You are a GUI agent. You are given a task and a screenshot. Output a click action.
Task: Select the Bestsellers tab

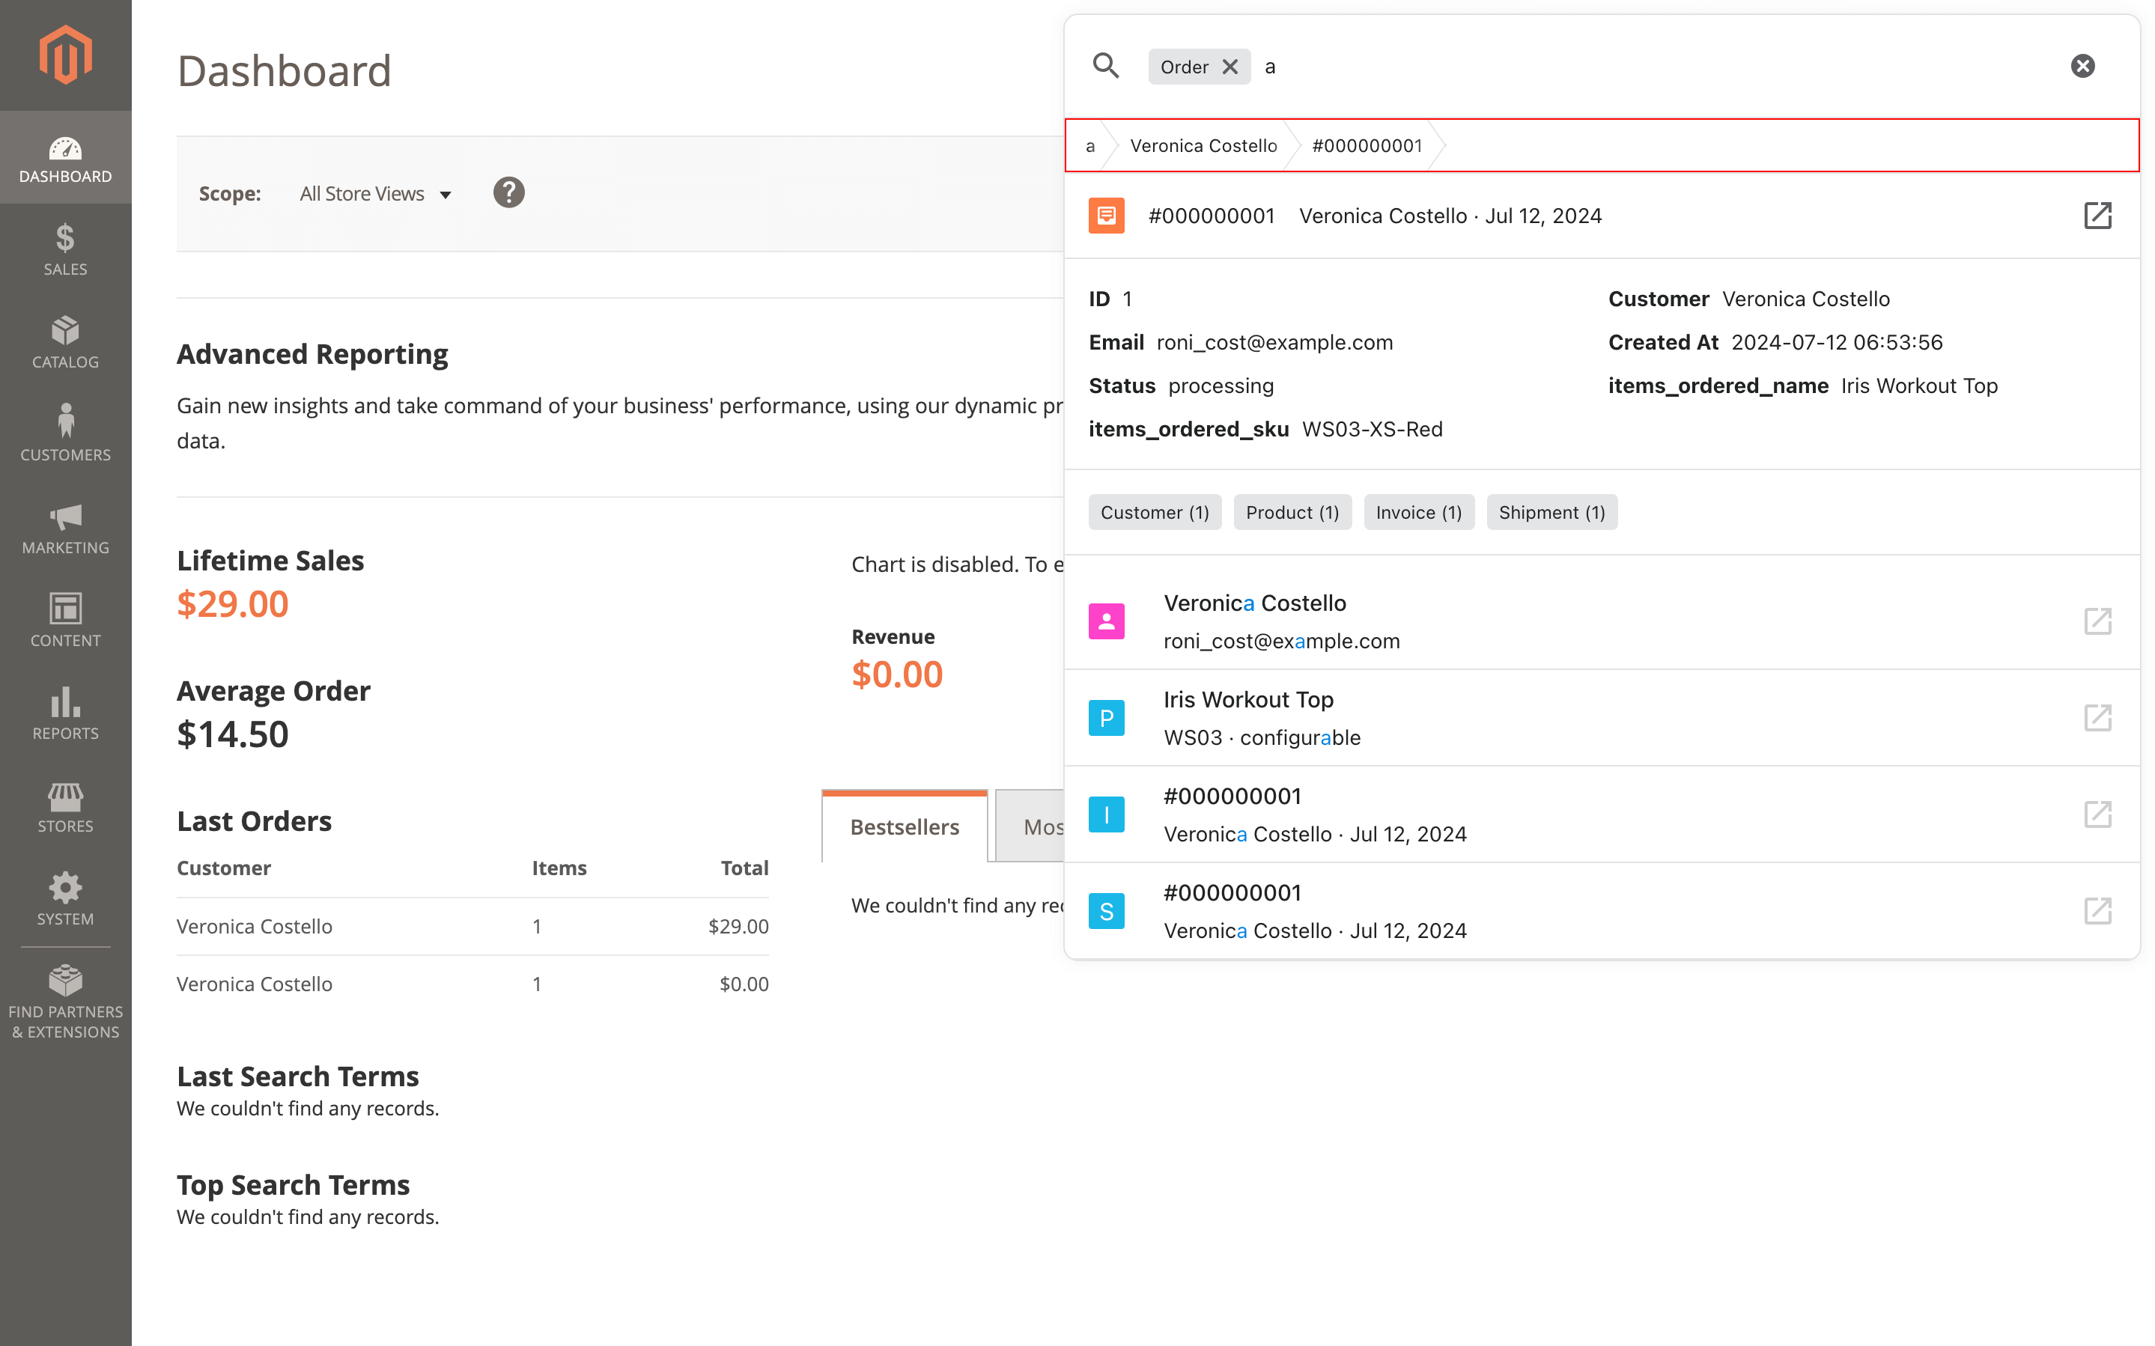[x=904, y=827]
